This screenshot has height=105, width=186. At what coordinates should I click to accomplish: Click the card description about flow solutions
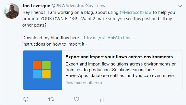122,70
